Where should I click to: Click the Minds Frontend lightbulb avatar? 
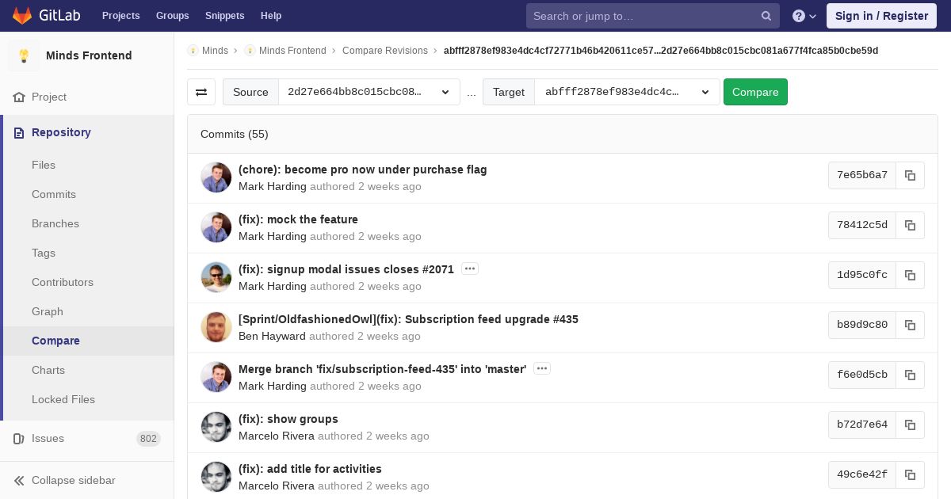click(24, 55)
